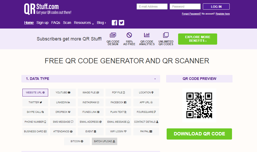Image resolution: width=257 pixels, height=152 pixels.
Task: Select Dropbox data type
Action: pyautogui.click(x=63, y=112)
